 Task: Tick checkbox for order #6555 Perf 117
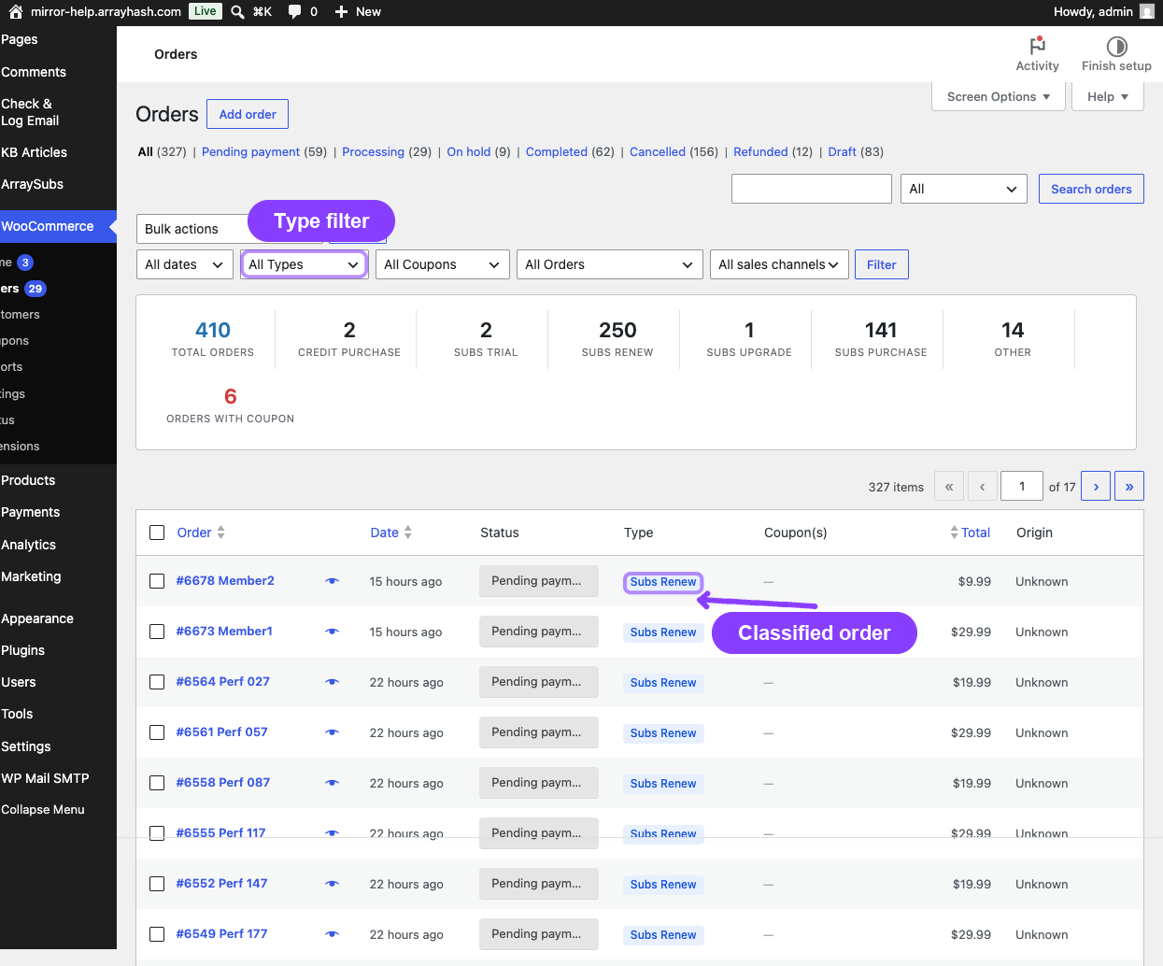tap(157, 833)
